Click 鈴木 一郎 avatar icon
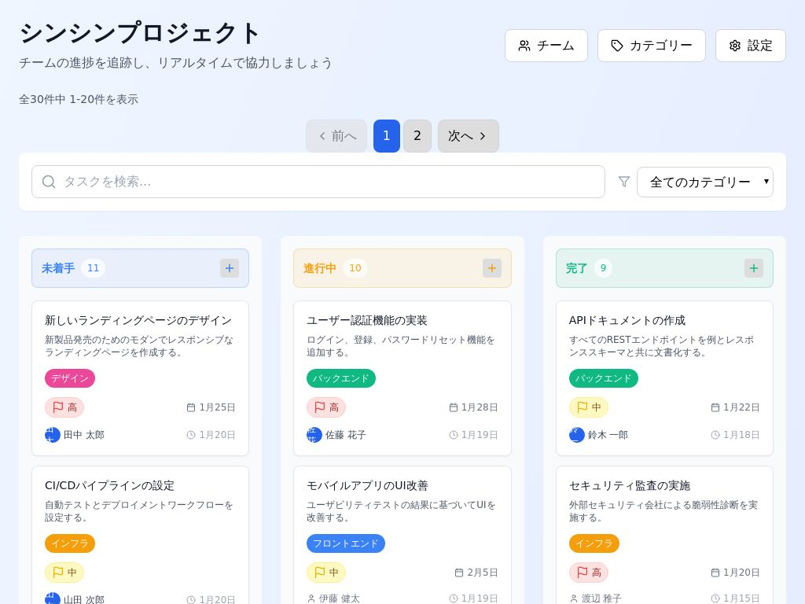The height and width of the screenshot is (604, 805). (577, 435)
